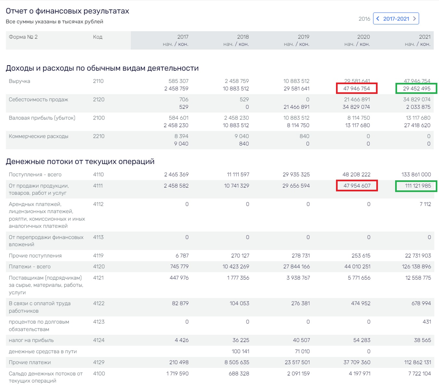This screenshot has height=385, width=439.
Task: Click the "Отчет о финансовых результатах" title
Action: tap(67, 11)
